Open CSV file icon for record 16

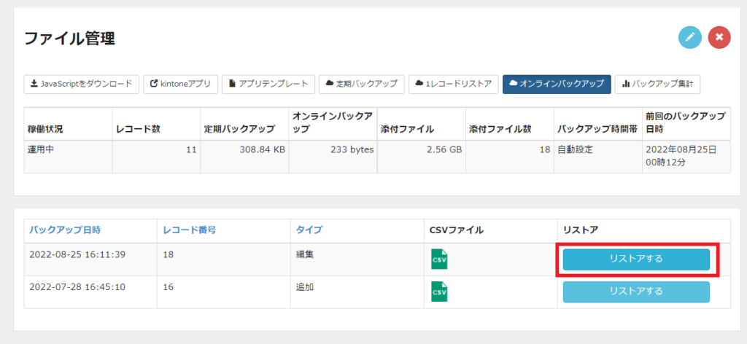(439, 292)
